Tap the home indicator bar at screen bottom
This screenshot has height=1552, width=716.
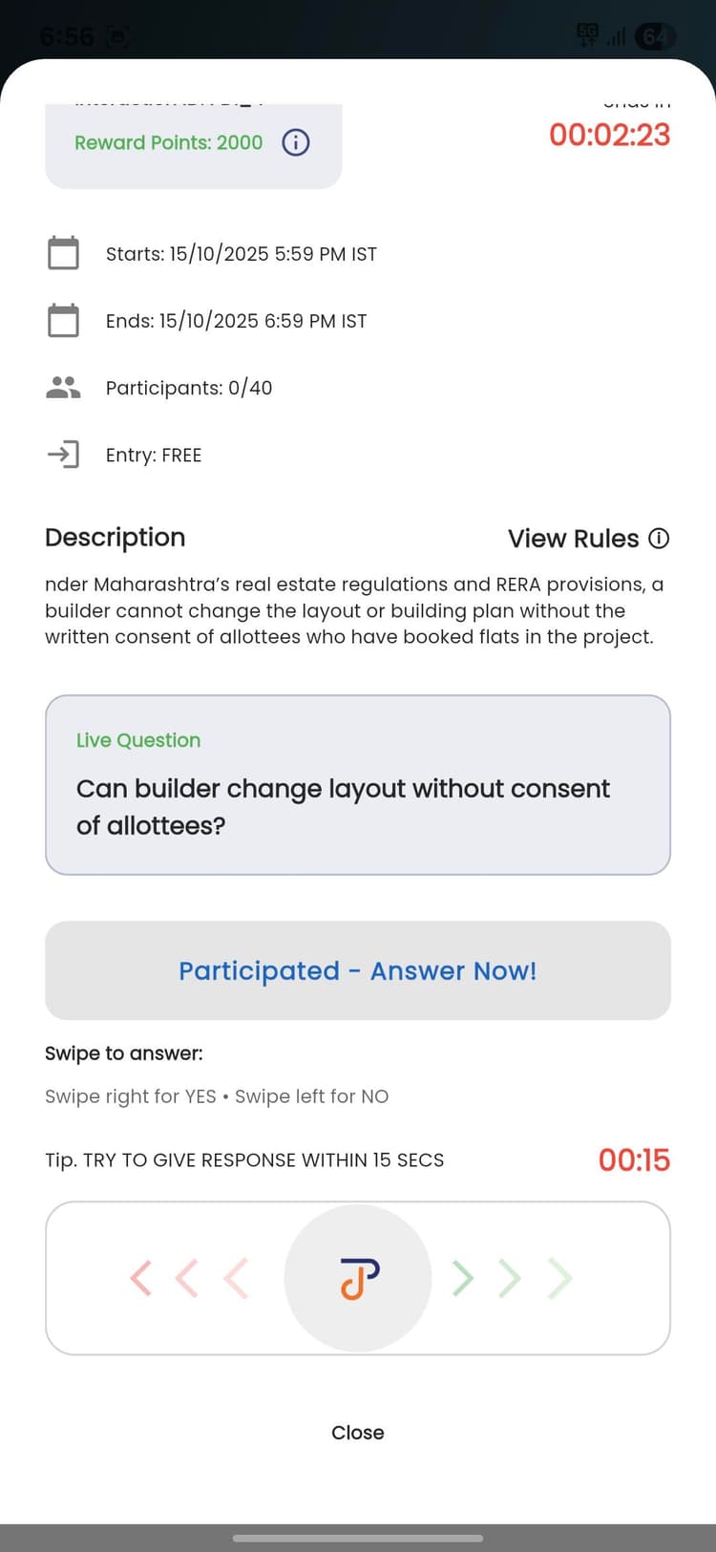(x=357, y=1539)
